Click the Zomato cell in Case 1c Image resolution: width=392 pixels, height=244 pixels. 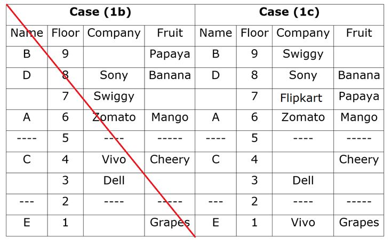(302, 117)
